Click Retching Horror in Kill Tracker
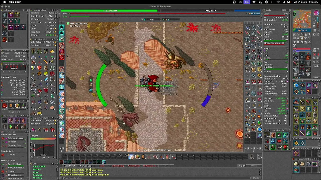321x180 pixels. point(16,138)
